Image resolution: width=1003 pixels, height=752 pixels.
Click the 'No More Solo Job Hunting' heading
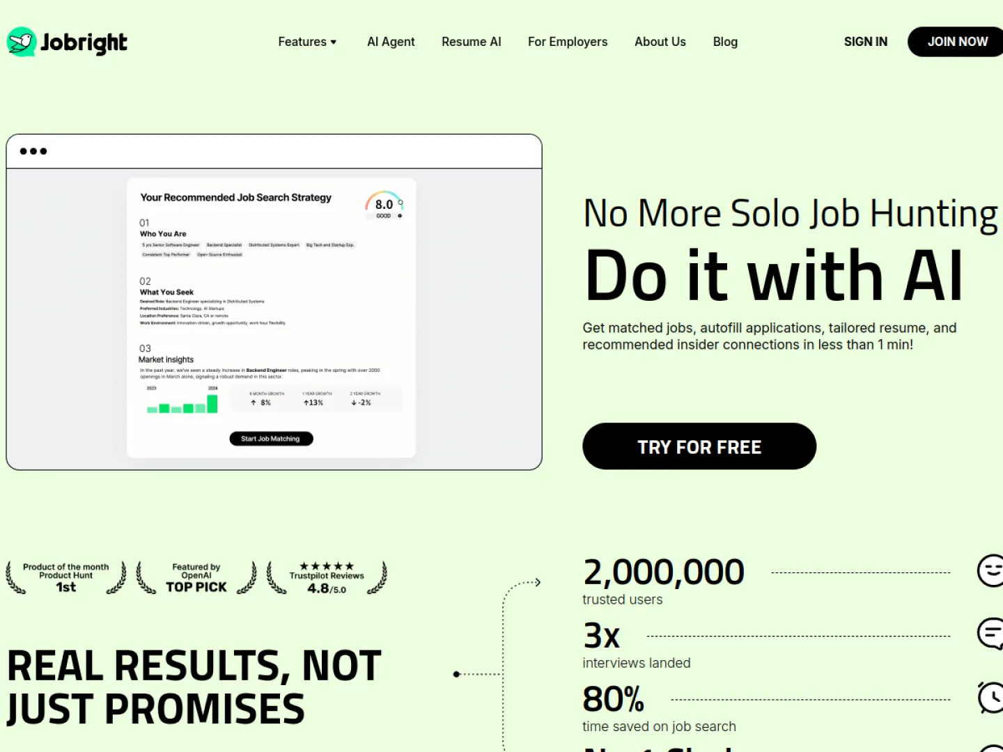pyautogui.click(x=791, y=214)
